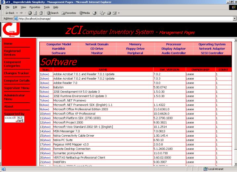Image resolution: width=237 pixels, height=172 pixels.
Task: Click the History icon in toolbar
Action: point(95,13)
